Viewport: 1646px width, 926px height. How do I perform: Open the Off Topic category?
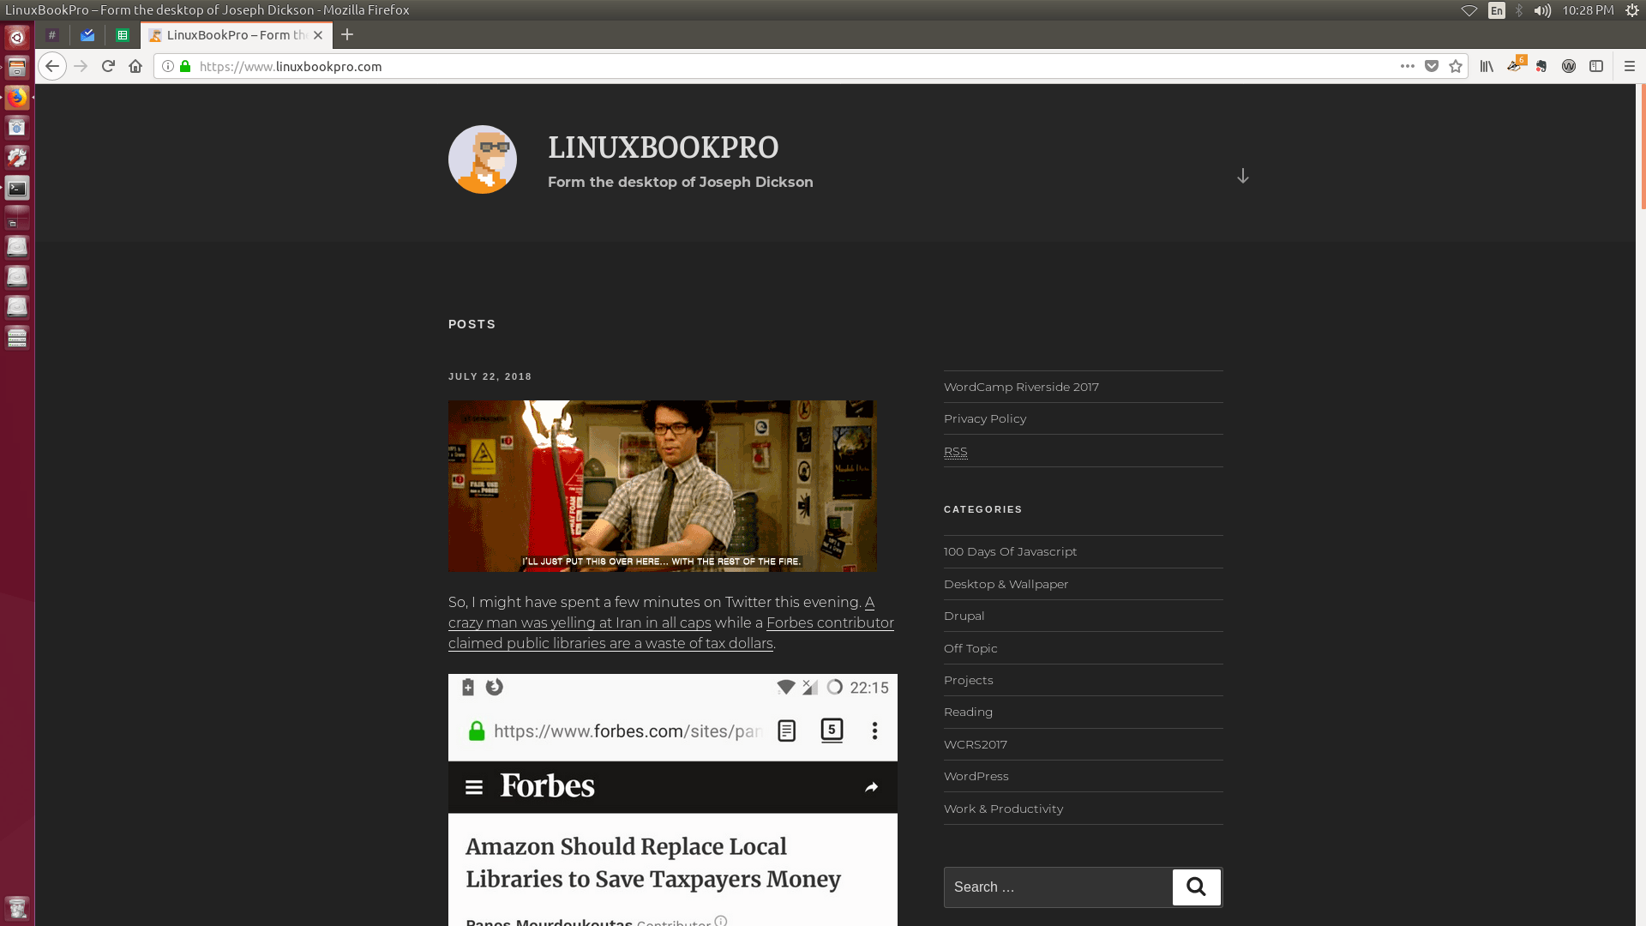click(970, 648)
